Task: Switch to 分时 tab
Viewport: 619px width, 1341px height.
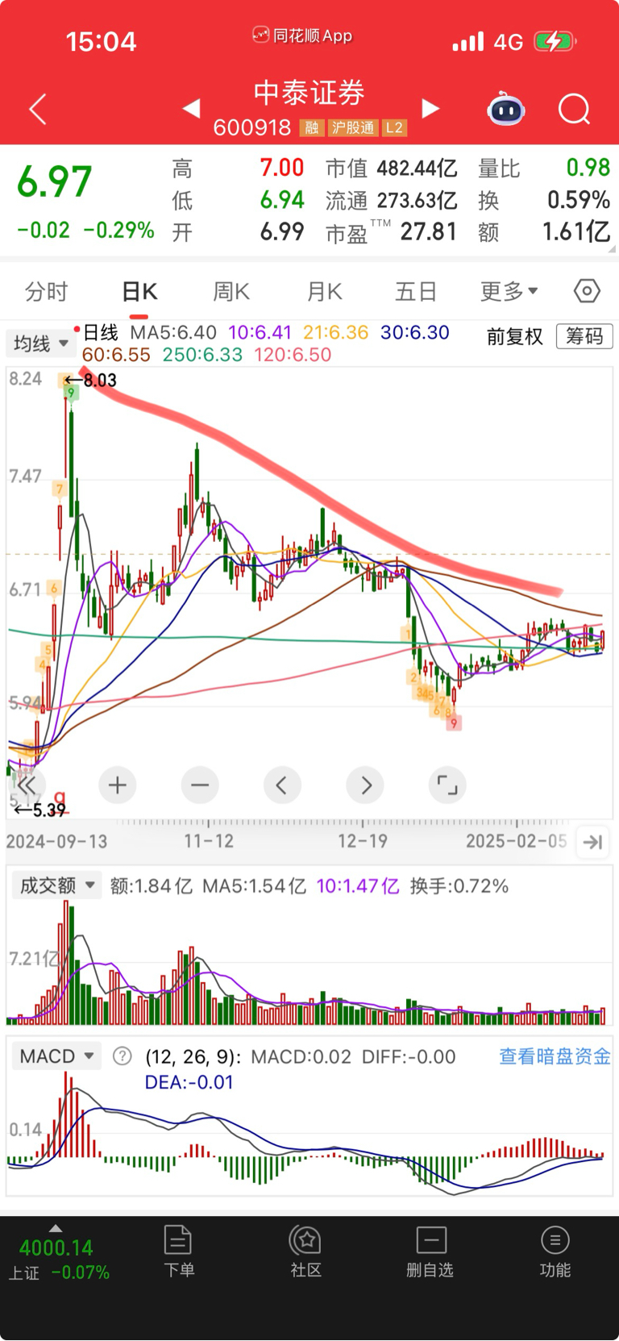Action: coord(47,291)
